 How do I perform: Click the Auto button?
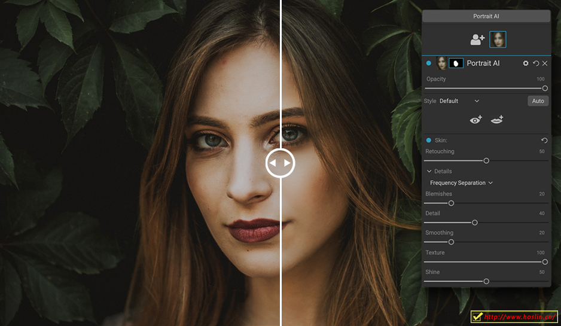pos(538,101)
